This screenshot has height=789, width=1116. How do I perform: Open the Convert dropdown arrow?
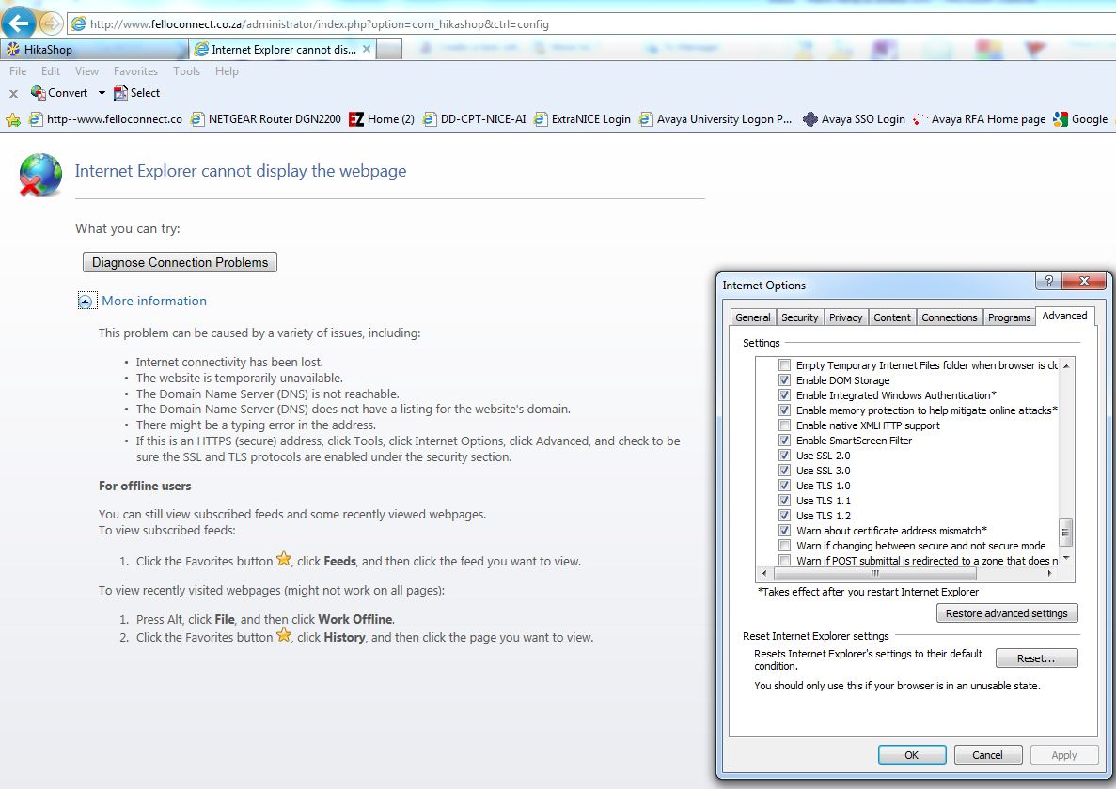pos(102,93)
